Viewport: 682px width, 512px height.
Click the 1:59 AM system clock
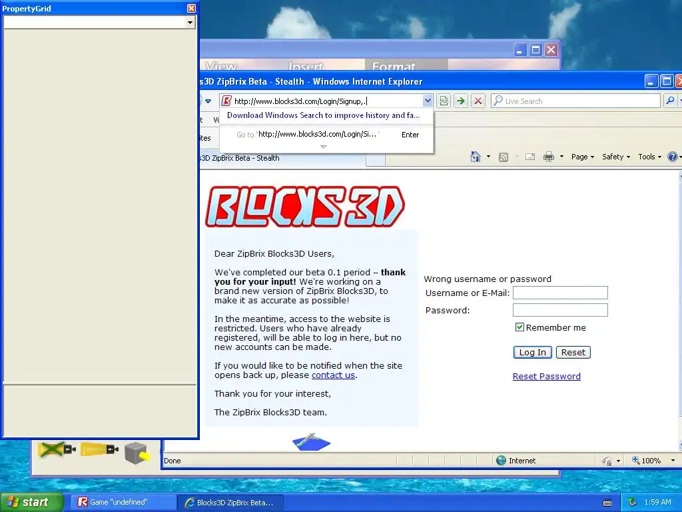657,502
